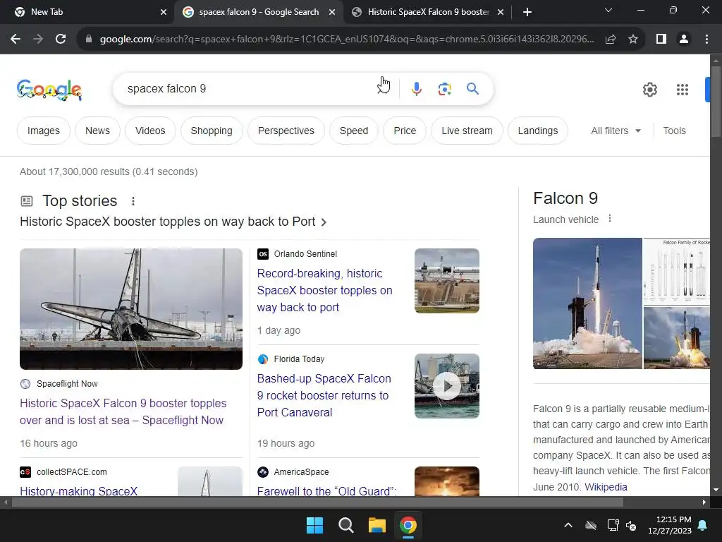The height and width of the screenshot is (542, 722).
Task: Click the Google doodle logo
Action: [x=49, y=90]
